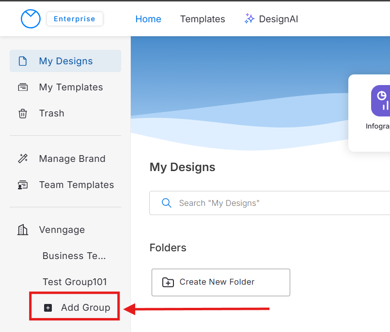Open Team Templates via its sidebar icon
The width and height of the screenshot is (390, 332).
coord(23,185)
